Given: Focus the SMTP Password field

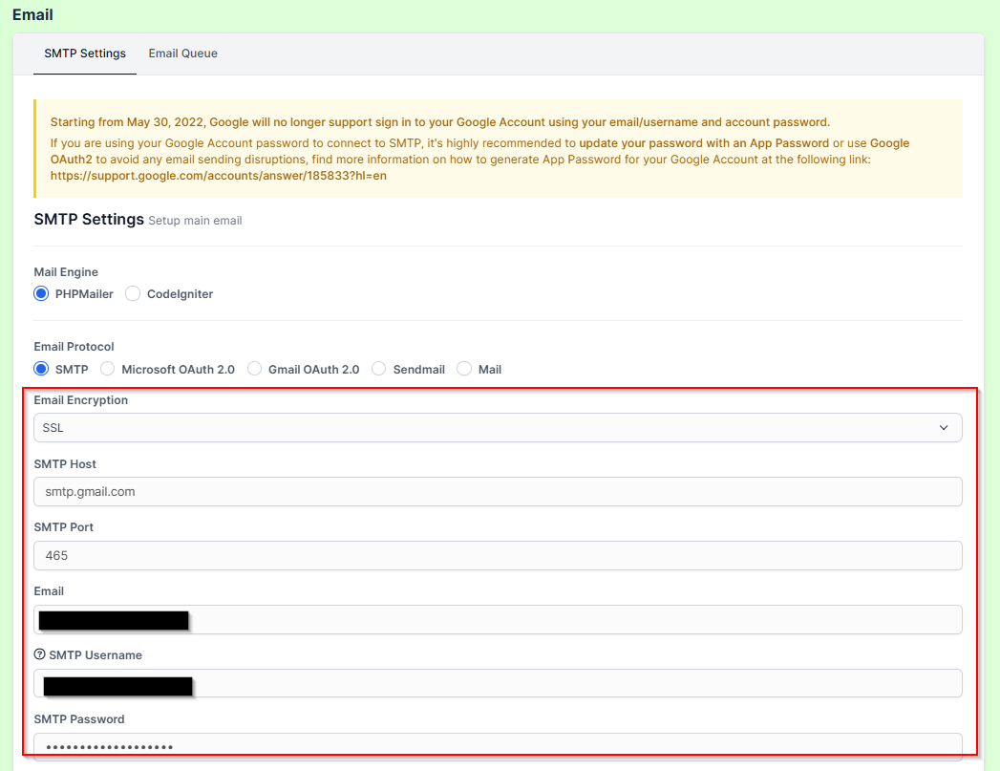Looking at the screenshot, I should click(x=497, y=745).
